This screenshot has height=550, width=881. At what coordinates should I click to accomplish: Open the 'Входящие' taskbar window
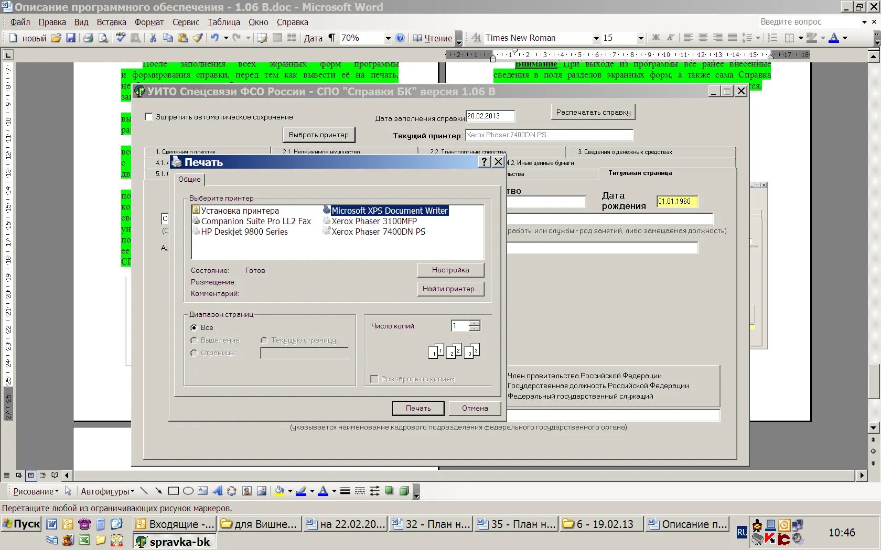[x=175, y=524]
